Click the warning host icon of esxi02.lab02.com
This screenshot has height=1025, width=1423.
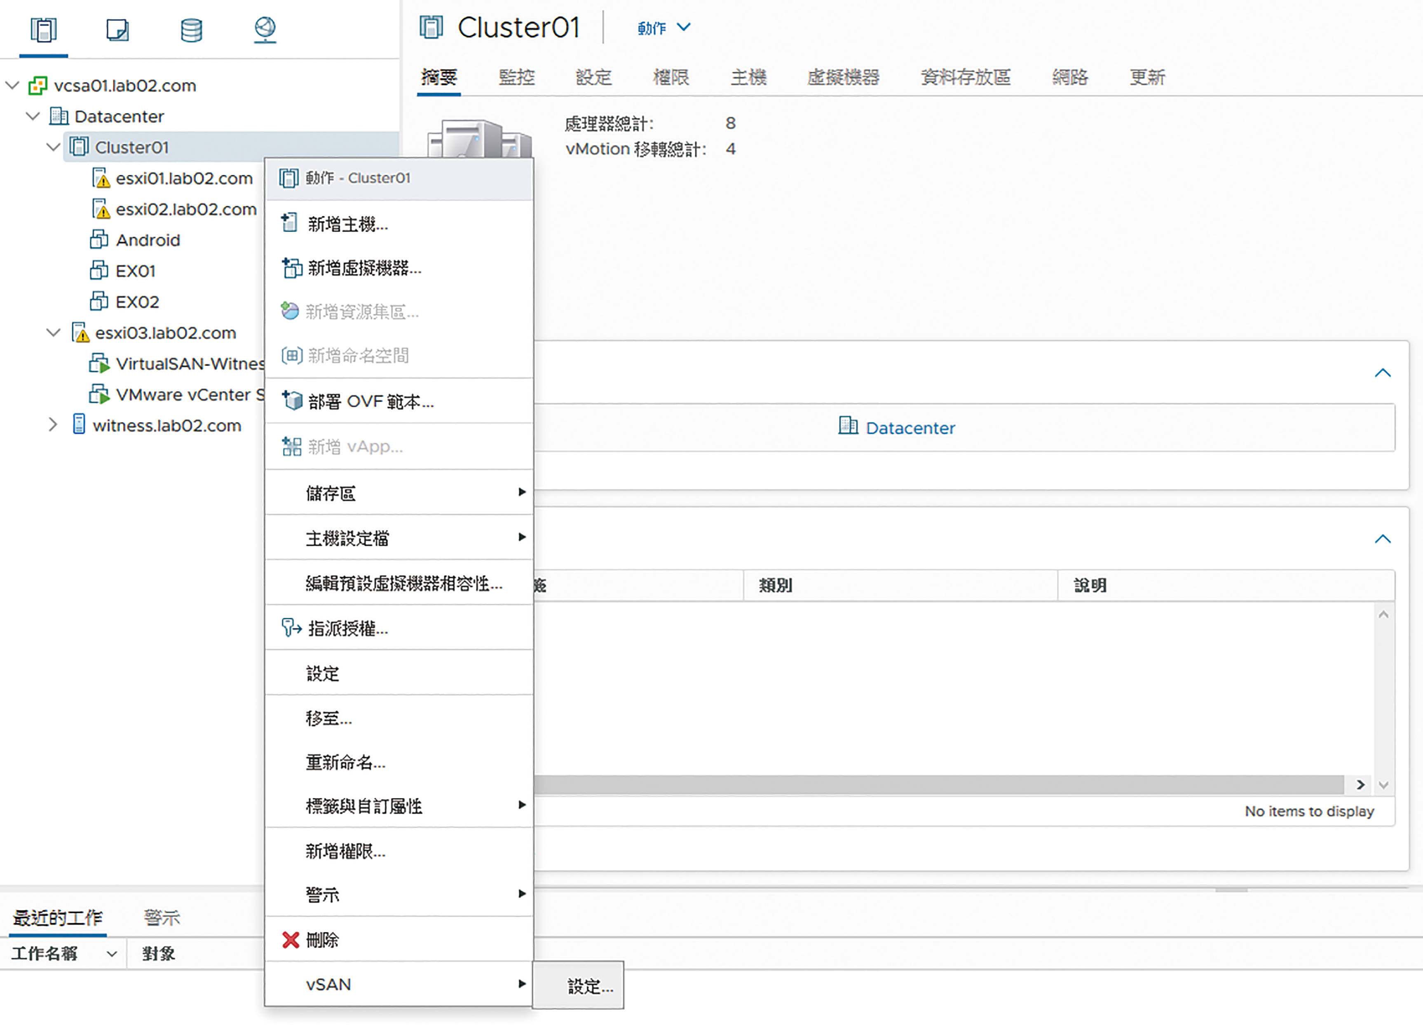(x=101, y=209)
